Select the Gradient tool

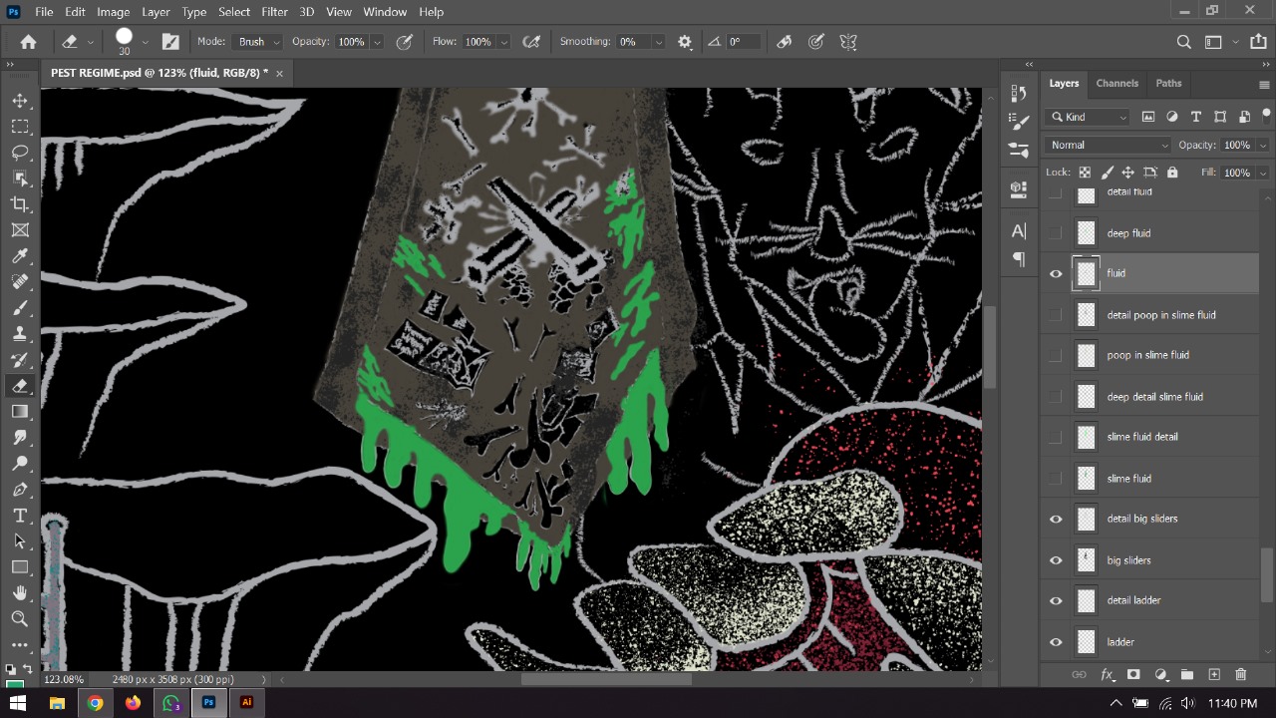20,412
